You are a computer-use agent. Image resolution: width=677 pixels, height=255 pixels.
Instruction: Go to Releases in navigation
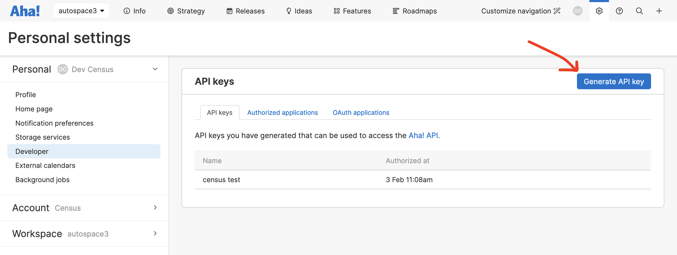coord(245,11)
